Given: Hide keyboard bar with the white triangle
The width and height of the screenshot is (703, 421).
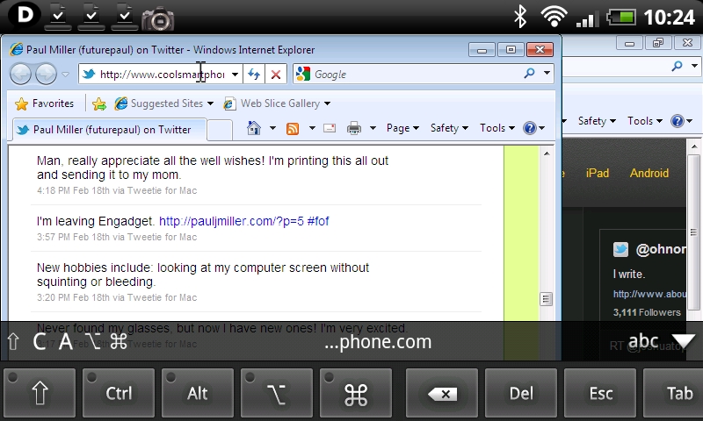Looking at the screenshot, I should 684,341.
